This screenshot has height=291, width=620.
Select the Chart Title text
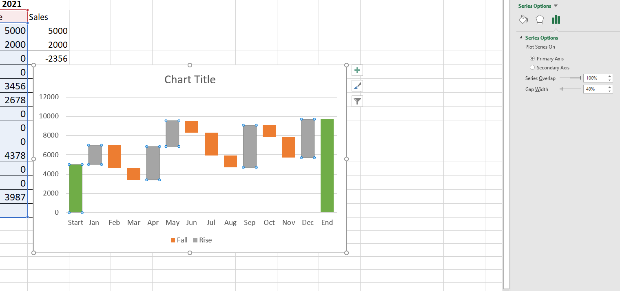coord(190,80)
